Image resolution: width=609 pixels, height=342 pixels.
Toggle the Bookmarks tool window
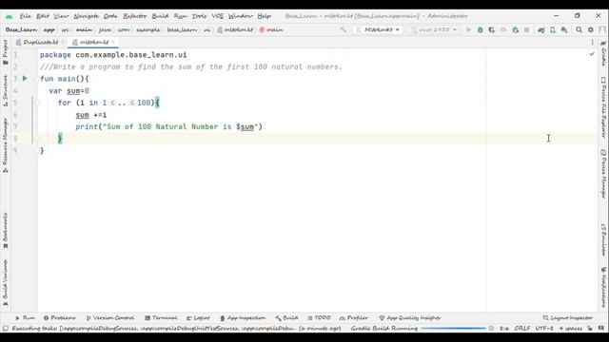tap(6, 231)
